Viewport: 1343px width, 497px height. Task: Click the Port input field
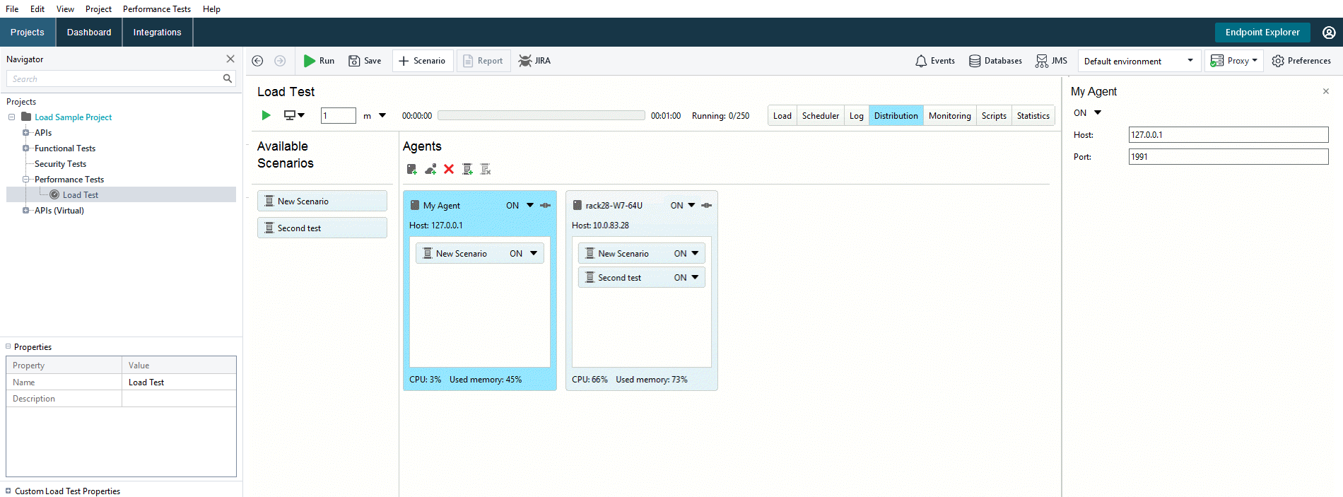click(1228, 157)
